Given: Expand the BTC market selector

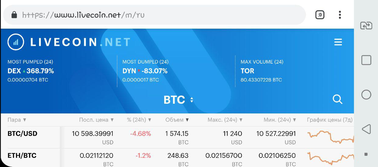Looking at the screenshot, I should 178,100.
